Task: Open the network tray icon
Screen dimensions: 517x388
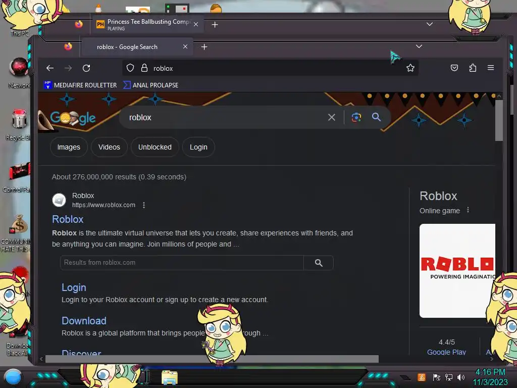Action: pyautogui.click(x=449, y=377)
